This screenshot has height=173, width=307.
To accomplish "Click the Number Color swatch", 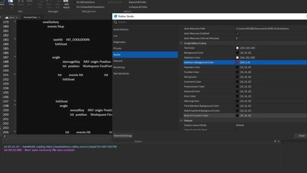I will pos(237,72).
